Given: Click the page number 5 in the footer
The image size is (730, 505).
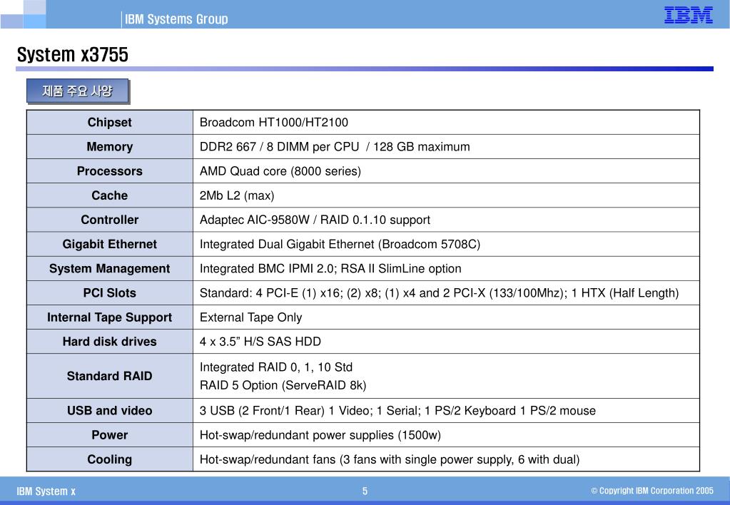Looking at the screenshot, I should (365, 491).
